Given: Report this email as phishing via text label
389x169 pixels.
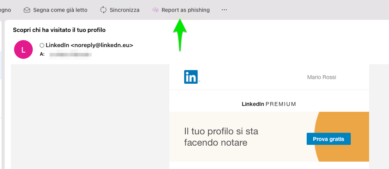Looking at the screenshot, I should [186, 10].
